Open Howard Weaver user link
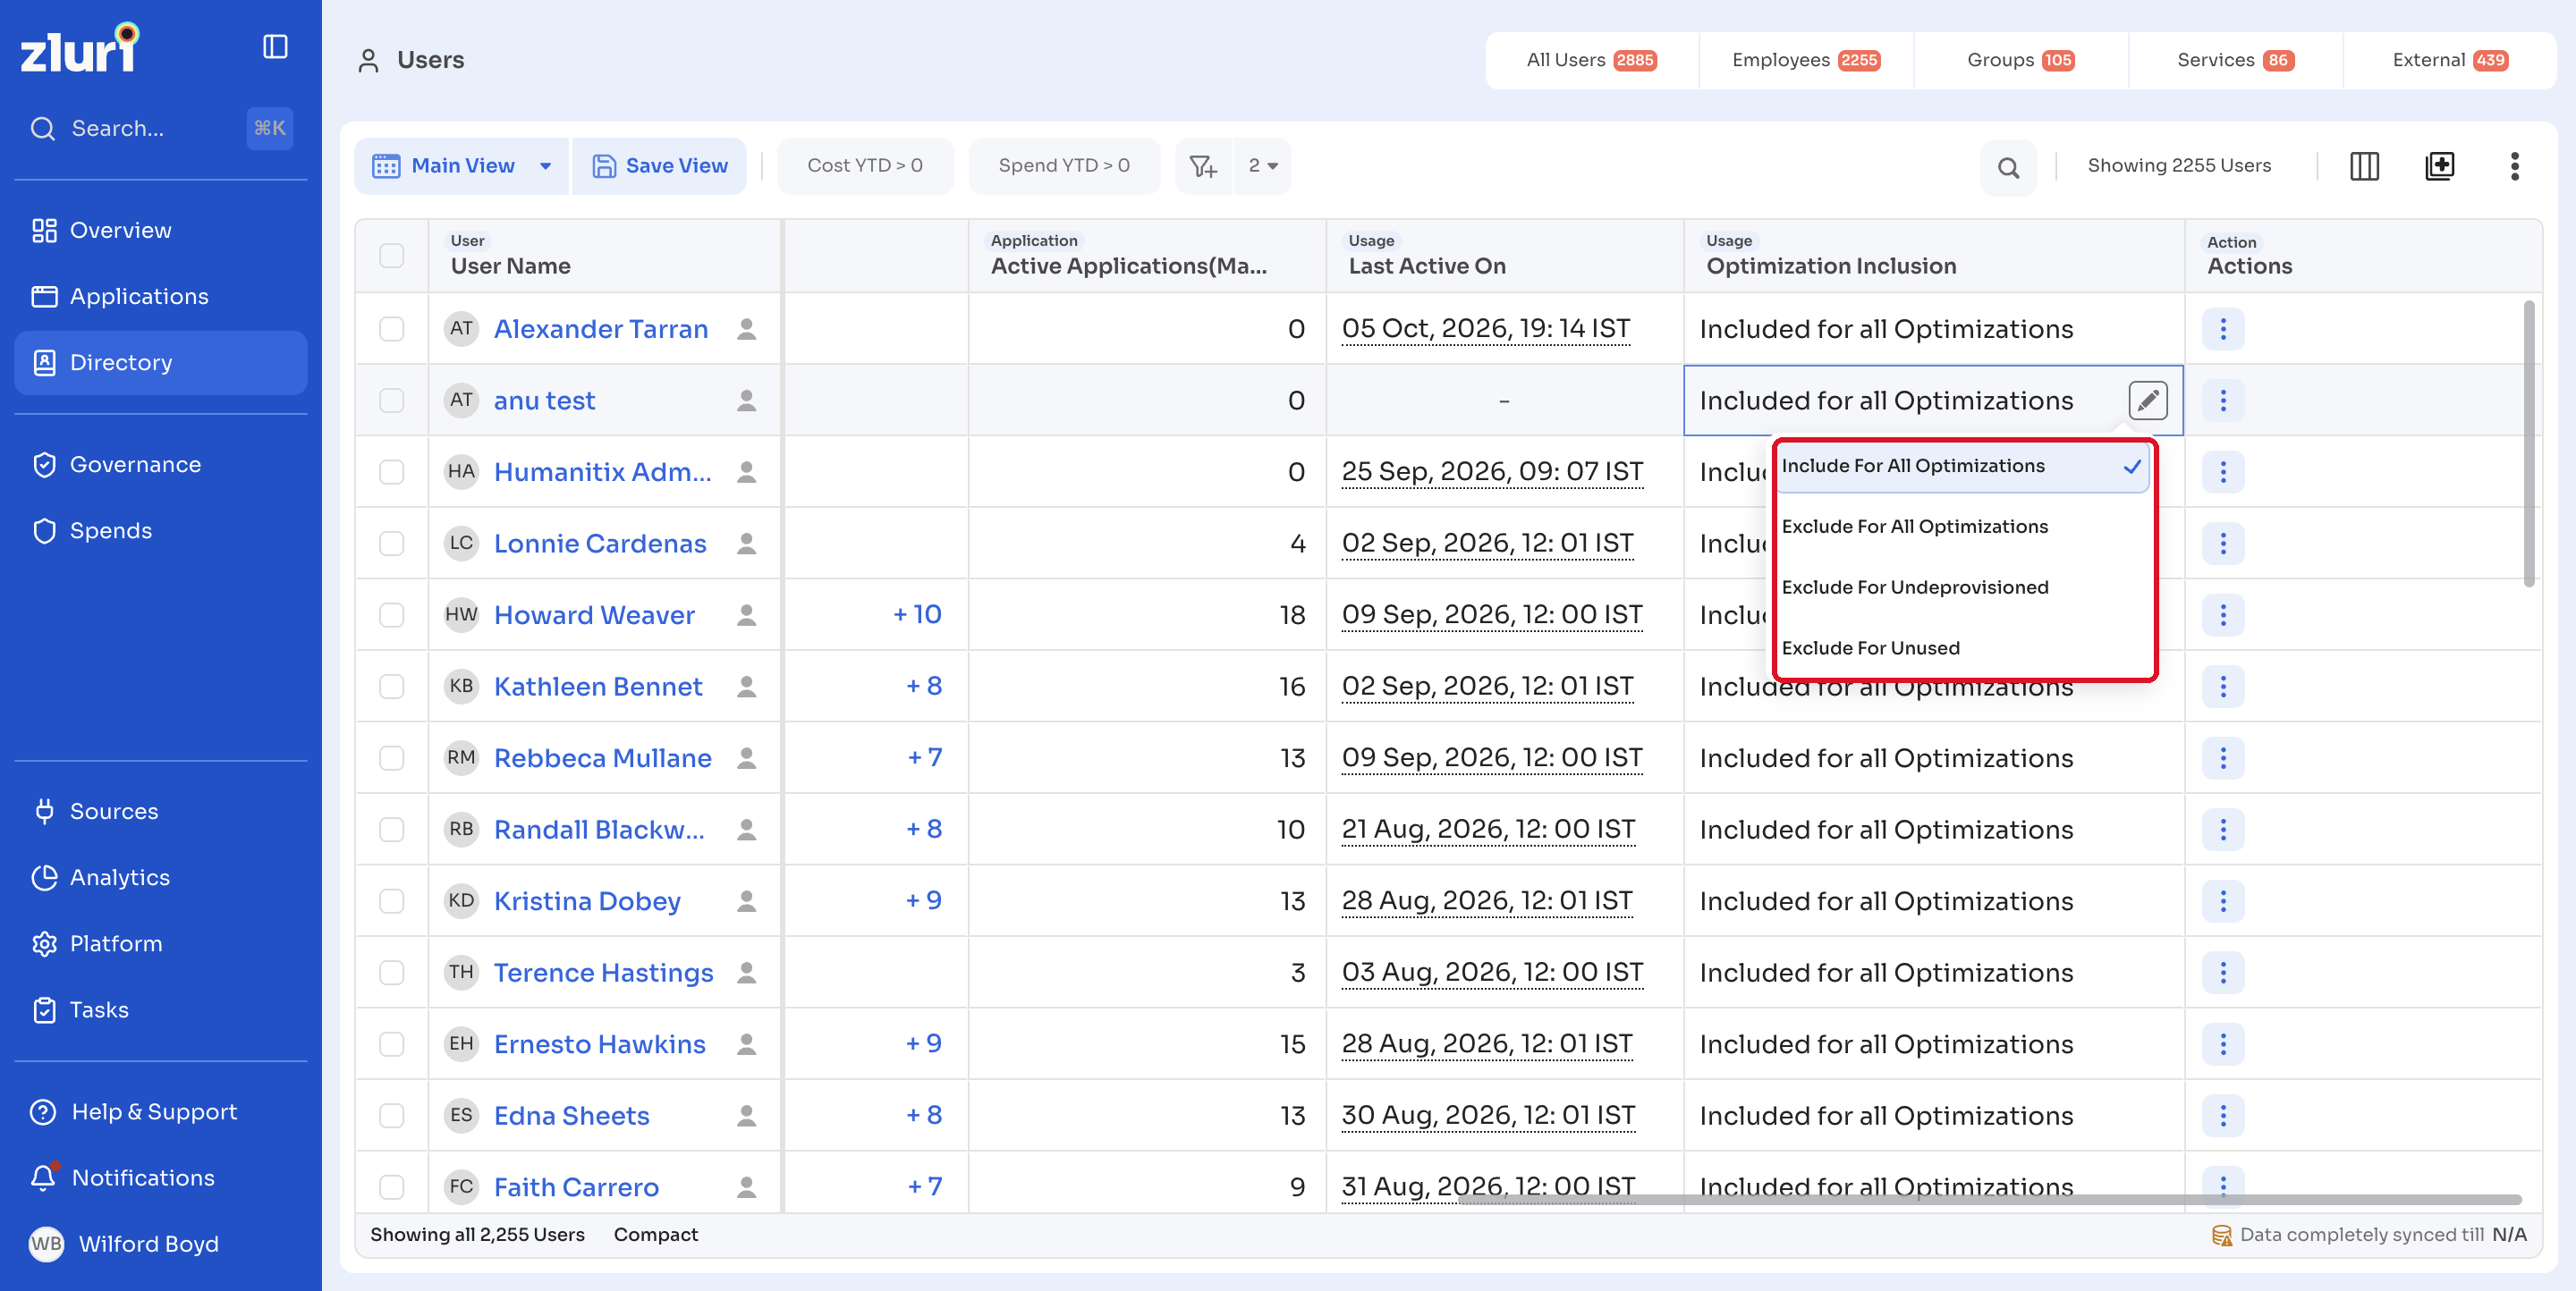2576x1291 pixels. coord(594,614)
